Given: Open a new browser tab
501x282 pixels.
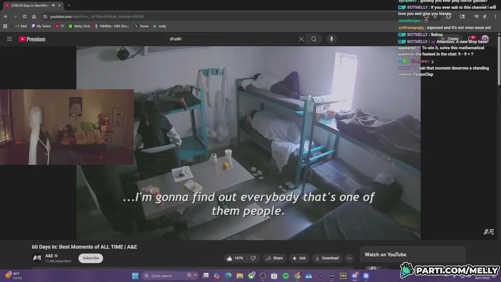Looking at the screenshot, I should (68, 5).
